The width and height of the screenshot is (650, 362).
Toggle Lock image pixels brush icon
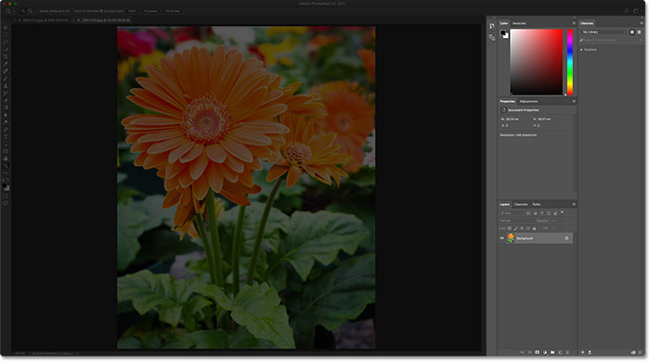pyautogui.click(x=515, y=228)
